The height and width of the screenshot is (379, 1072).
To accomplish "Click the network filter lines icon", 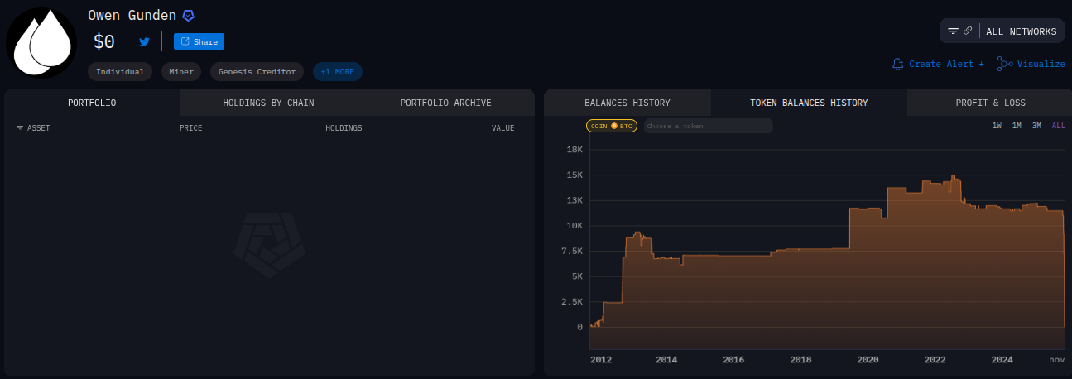I will click(x=953, y=31).
